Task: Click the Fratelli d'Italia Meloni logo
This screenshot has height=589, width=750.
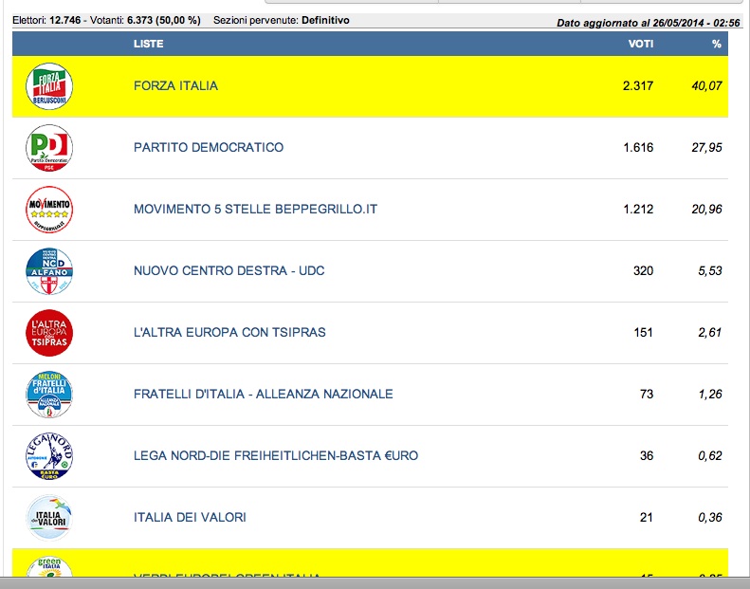Action: [49, 395]
